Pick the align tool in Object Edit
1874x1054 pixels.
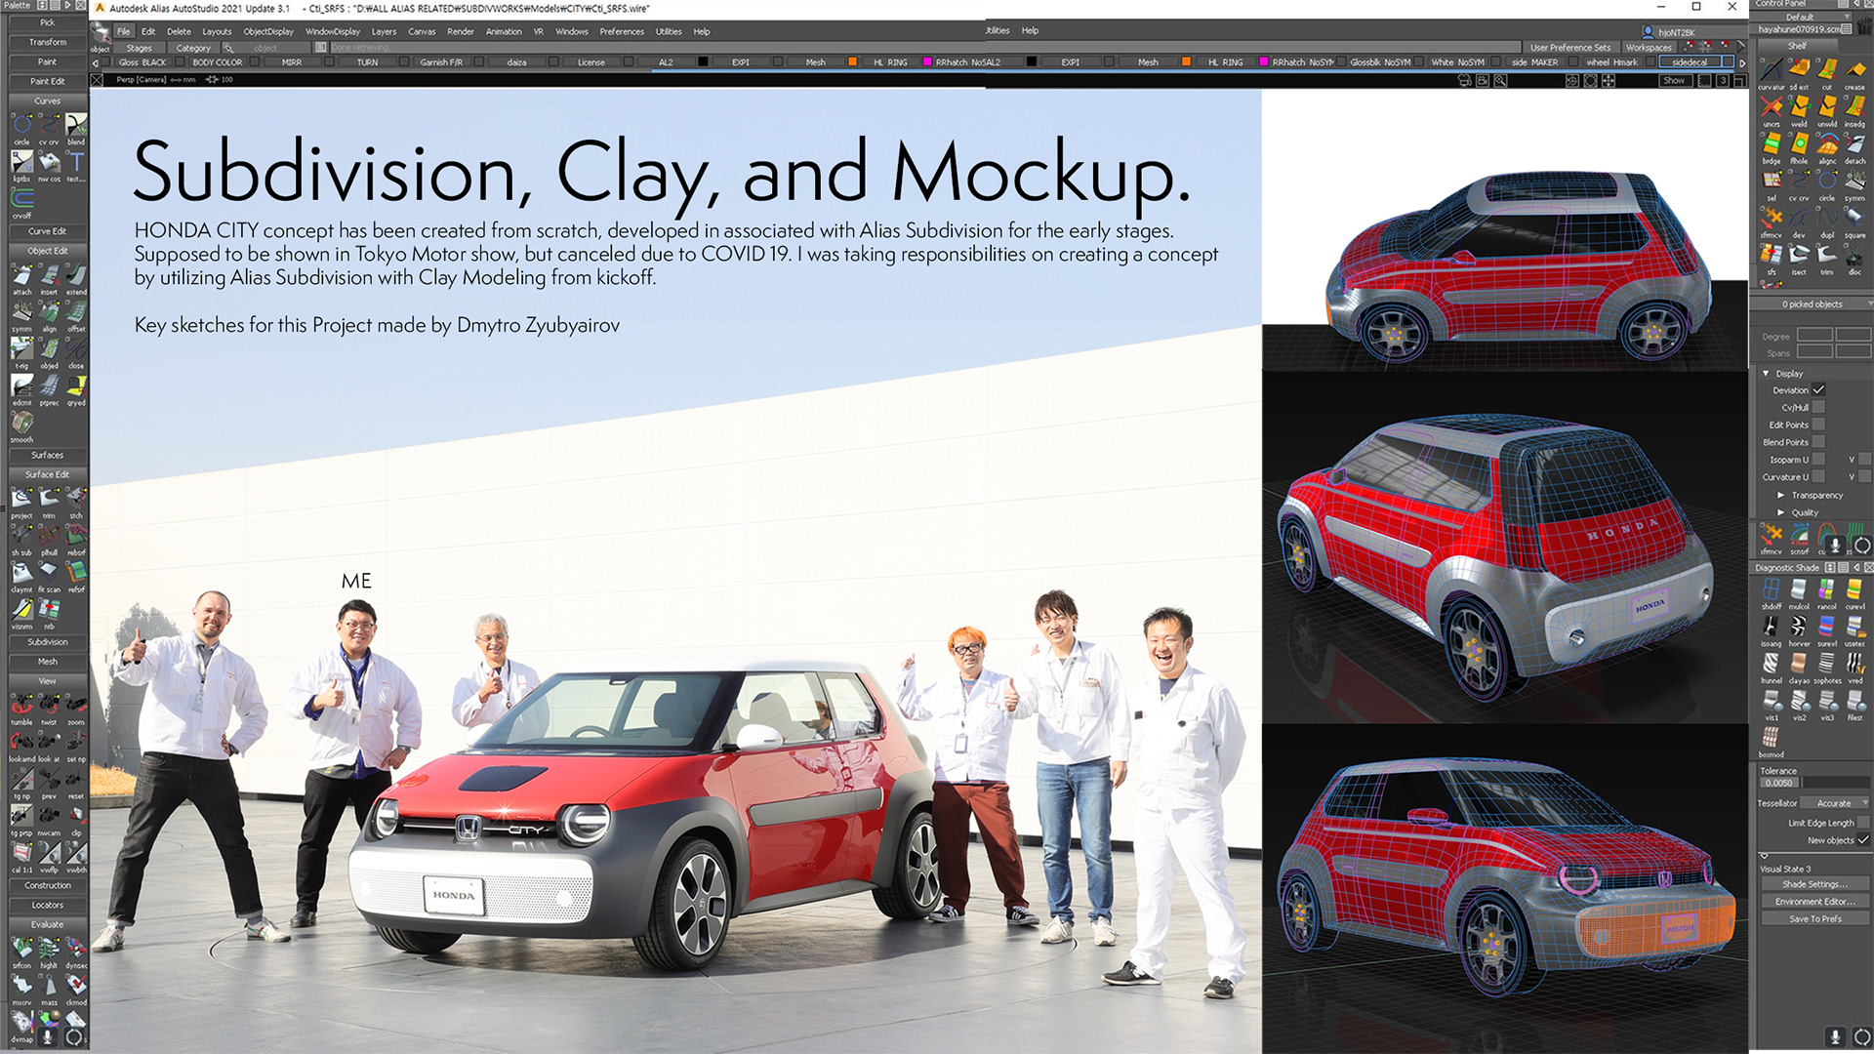tap(49, 315)
